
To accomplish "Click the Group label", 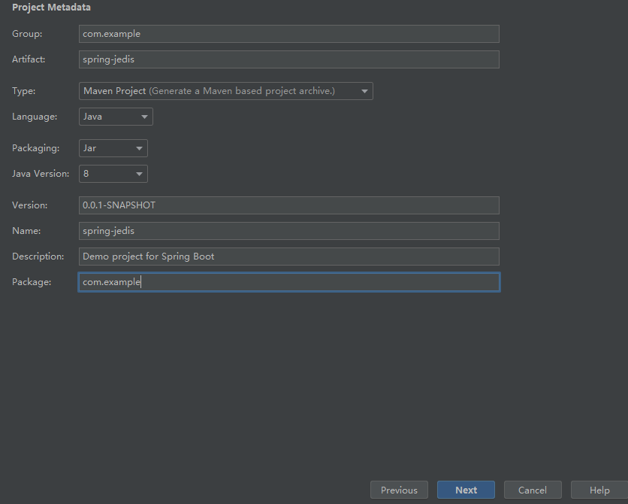I will click(x=27, y=34).
